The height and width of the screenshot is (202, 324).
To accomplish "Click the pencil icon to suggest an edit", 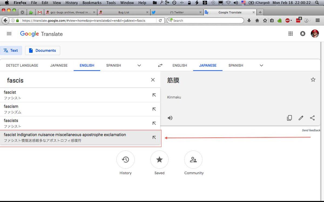I will pyautogui.click(x=301, y=118).
